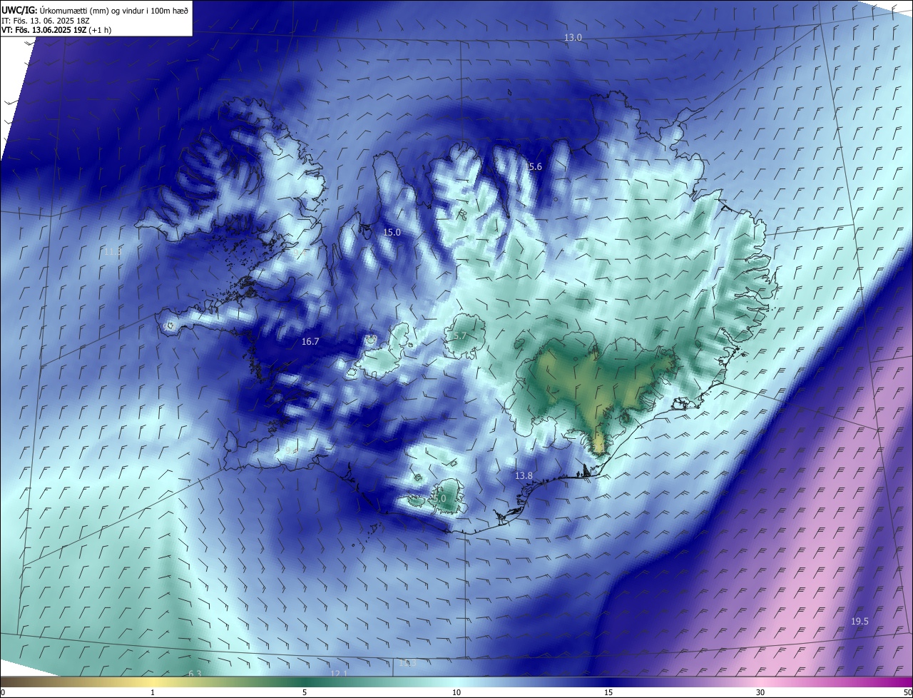Click the color scale tick label 1
Viewport: 913px width, 698px height.
coord(153,692)
